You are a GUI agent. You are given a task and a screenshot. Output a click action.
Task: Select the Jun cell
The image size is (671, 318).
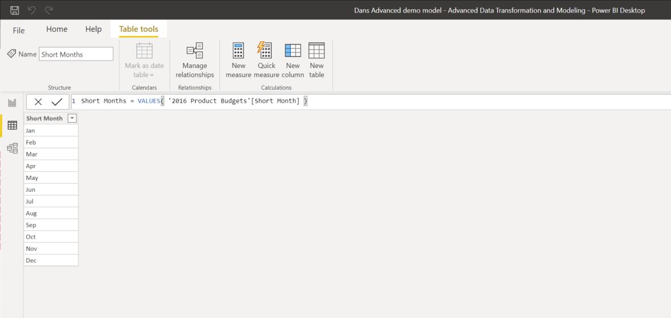[x=51, y=189]
